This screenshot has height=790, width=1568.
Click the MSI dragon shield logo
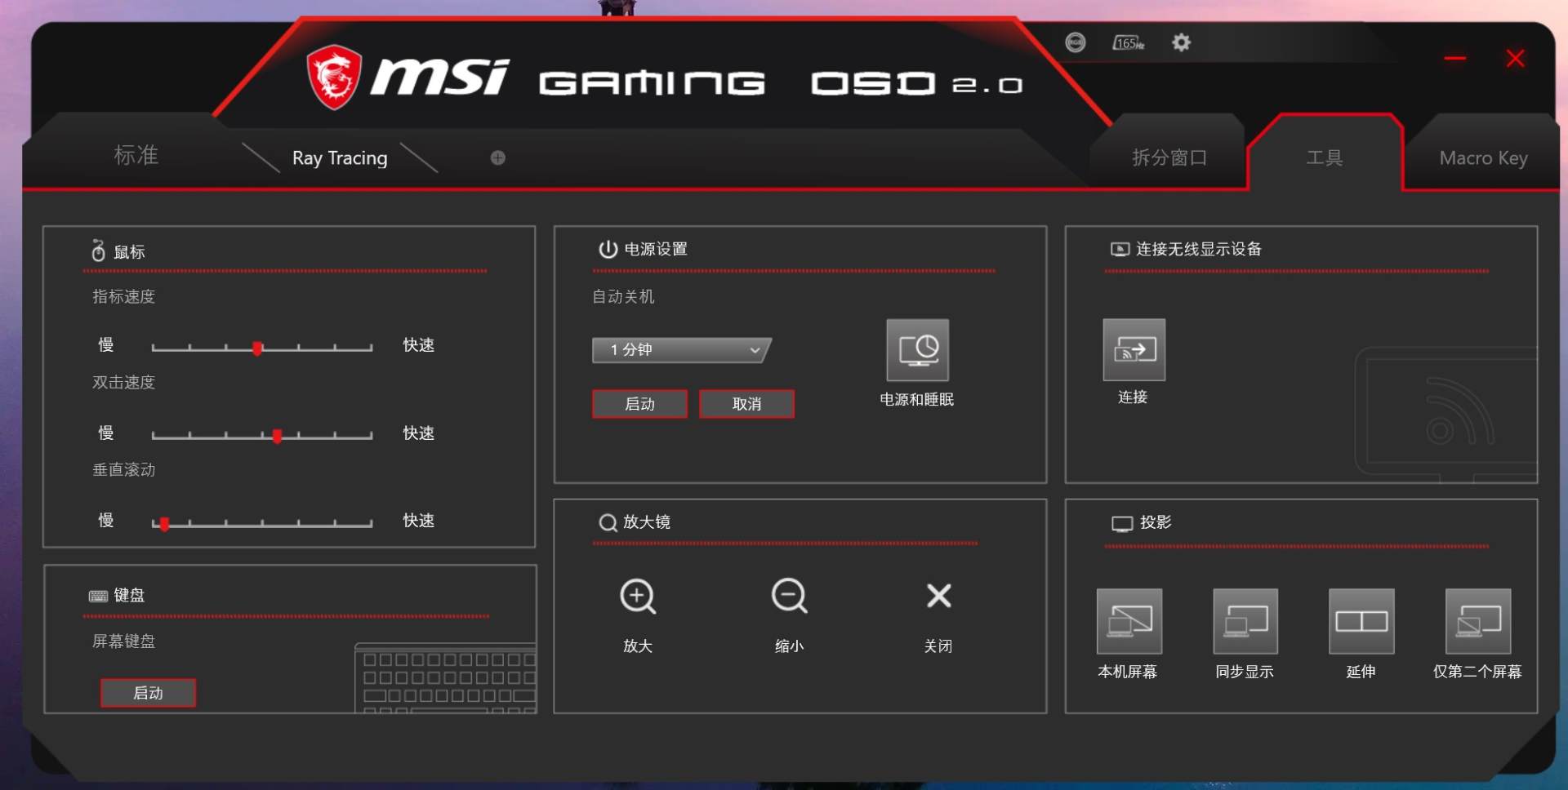pyautogui.click(x=334, y=77)
